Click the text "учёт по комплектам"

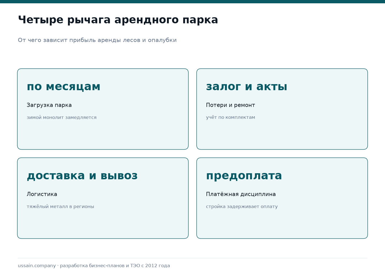[230, 117]
